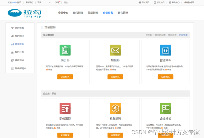Viewport: 204px width, 138px height.
Task: Click 立即购买 under 短信包
Action: (x=115, y=77)
